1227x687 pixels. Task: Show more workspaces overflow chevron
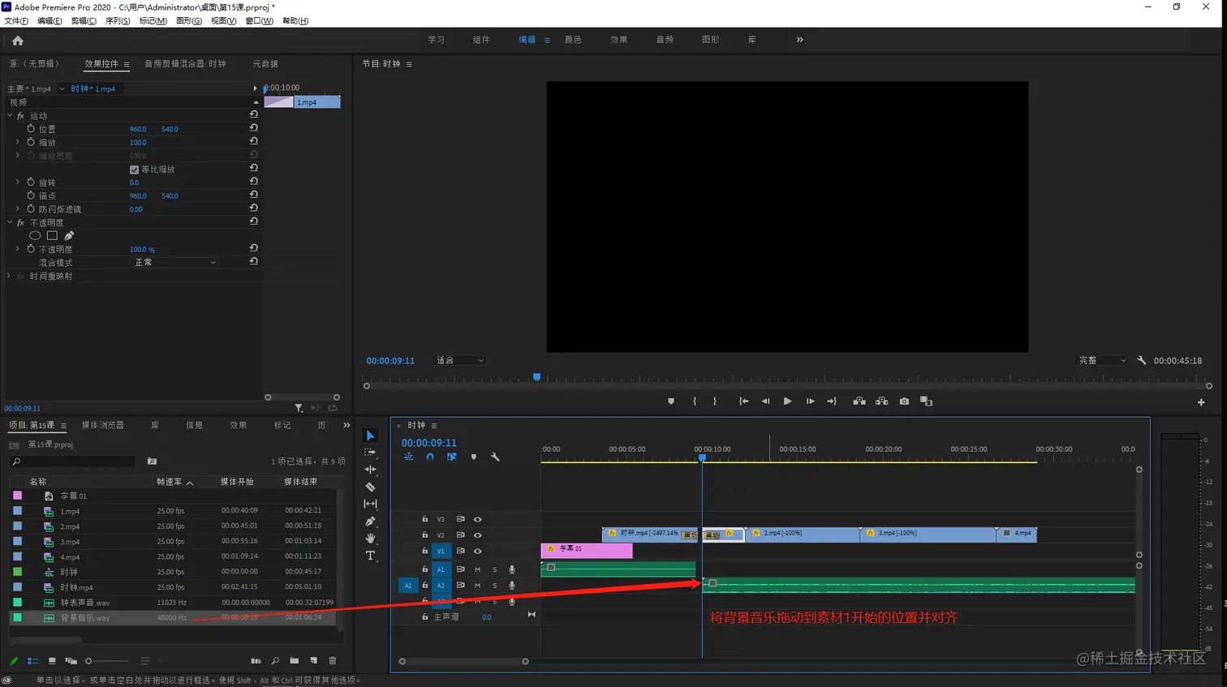click(x=799, y=40)
